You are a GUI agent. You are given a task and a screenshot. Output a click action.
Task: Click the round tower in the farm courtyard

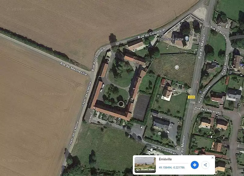(x=121, y=104)
